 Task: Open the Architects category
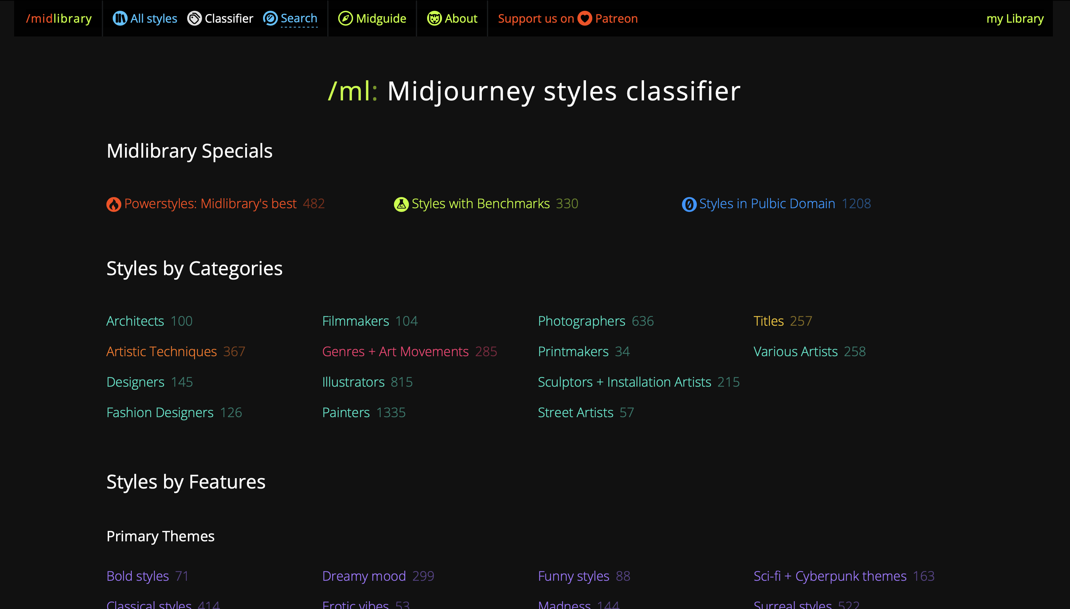[x=135, y=321]
